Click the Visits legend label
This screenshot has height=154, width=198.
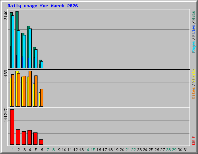(193, 76)
